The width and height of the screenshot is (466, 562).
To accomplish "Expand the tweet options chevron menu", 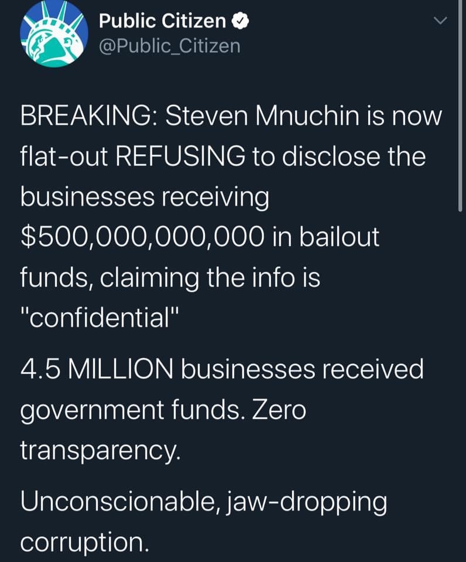I will tap(440, 21).
